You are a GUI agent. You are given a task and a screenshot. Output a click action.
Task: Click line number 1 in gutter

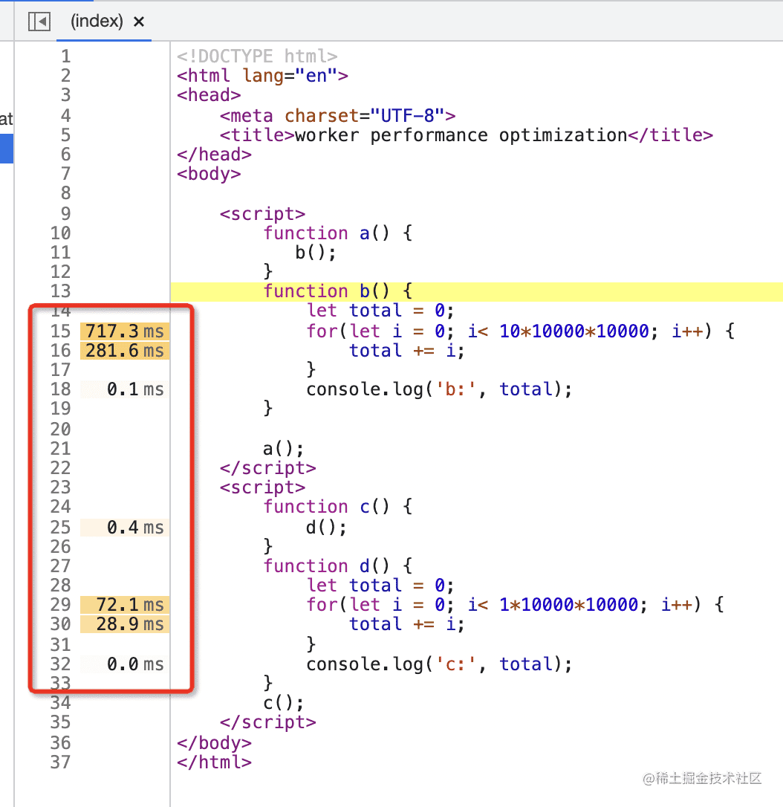(65, 56)
